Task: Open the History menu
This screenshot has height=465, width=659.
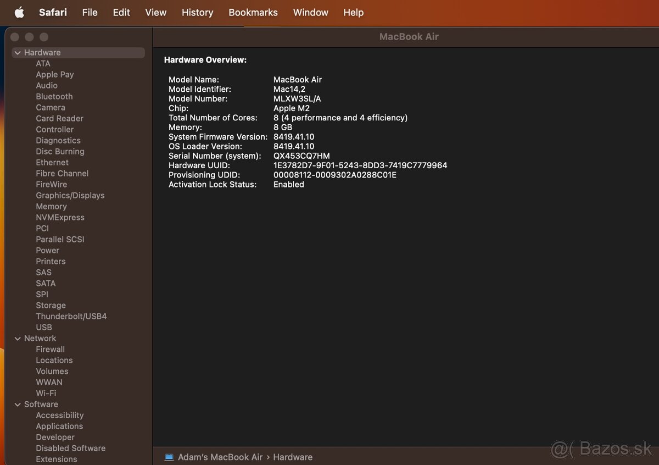Action: 197,12
